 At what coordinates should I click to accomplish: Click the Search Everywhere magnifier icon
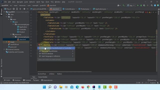[x=152, y=5]
